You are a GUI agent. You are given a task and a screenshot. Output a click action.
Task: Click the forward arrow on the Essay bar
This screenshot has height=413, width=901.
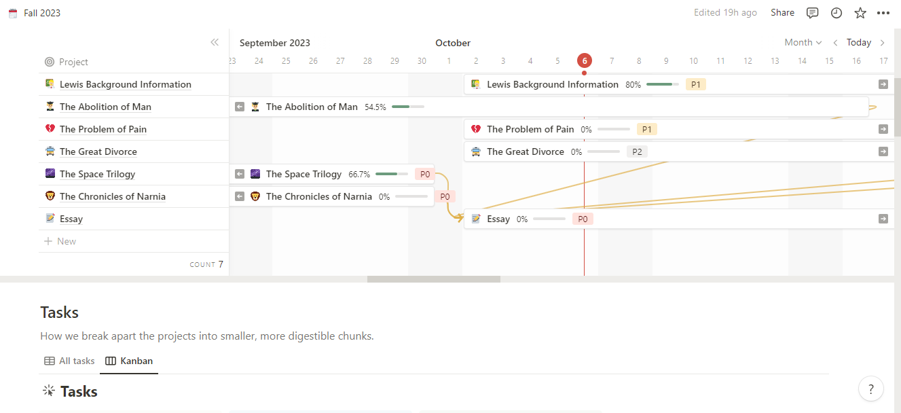(883, 219)
